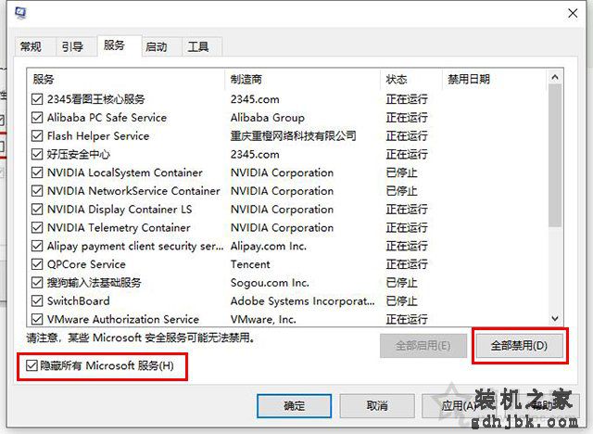Click Adobe Systems Incorporat... cell
Screen dimensions: 593x434
point(303,301)
